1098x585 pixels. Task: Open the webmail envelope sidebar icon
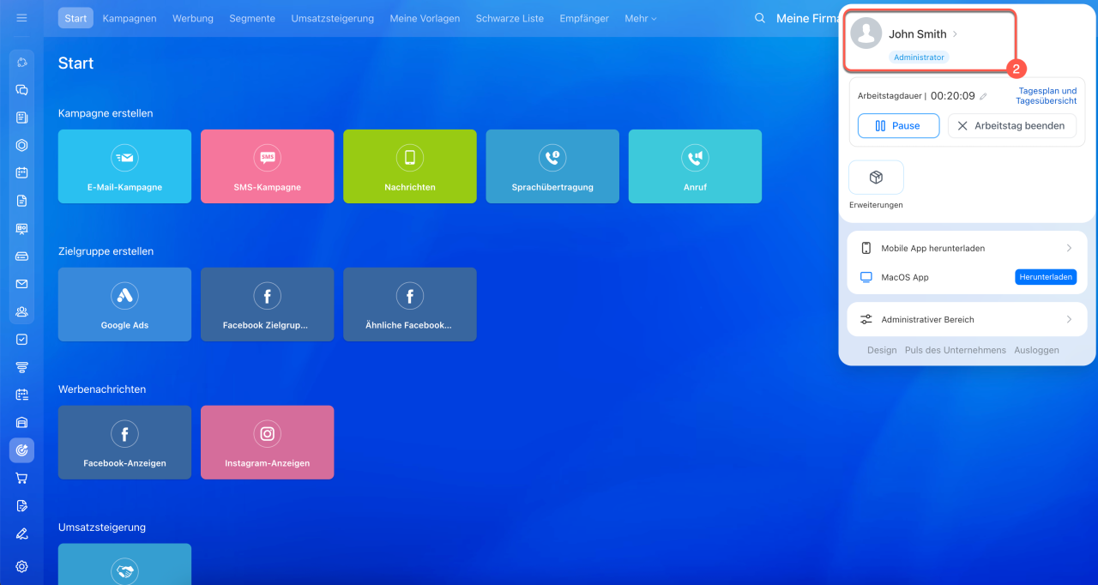pyautogui.click(x=22, y=284)
